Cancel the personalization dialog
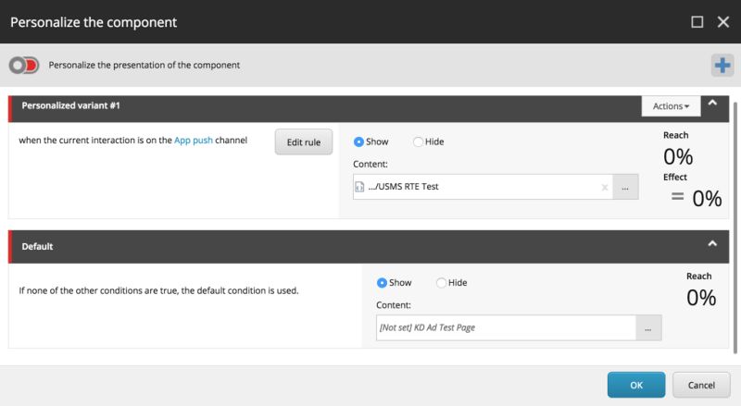Image resolution: width=741 pixels, height=406 pixels. click(701, 385)
